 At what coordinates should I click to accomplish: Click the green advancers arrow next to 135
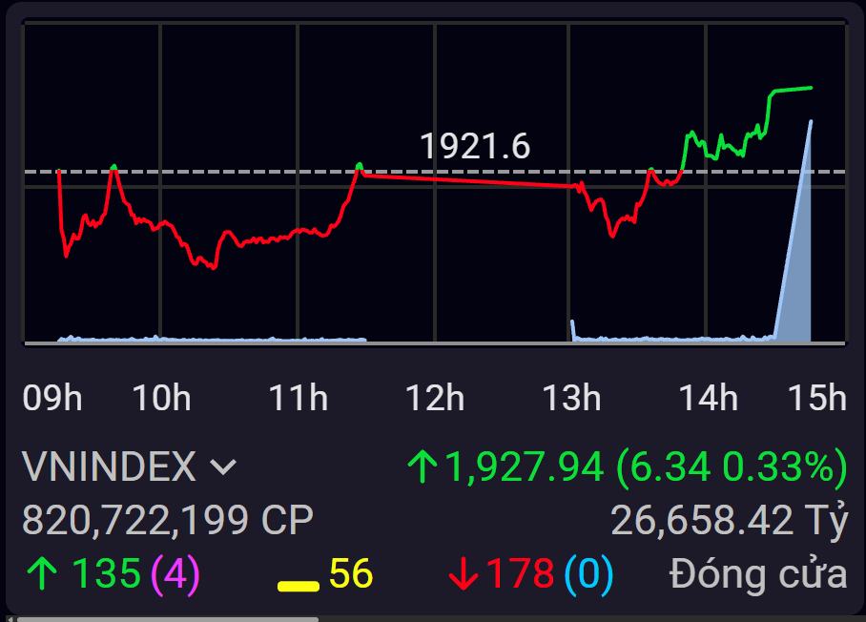click(42, 574)
